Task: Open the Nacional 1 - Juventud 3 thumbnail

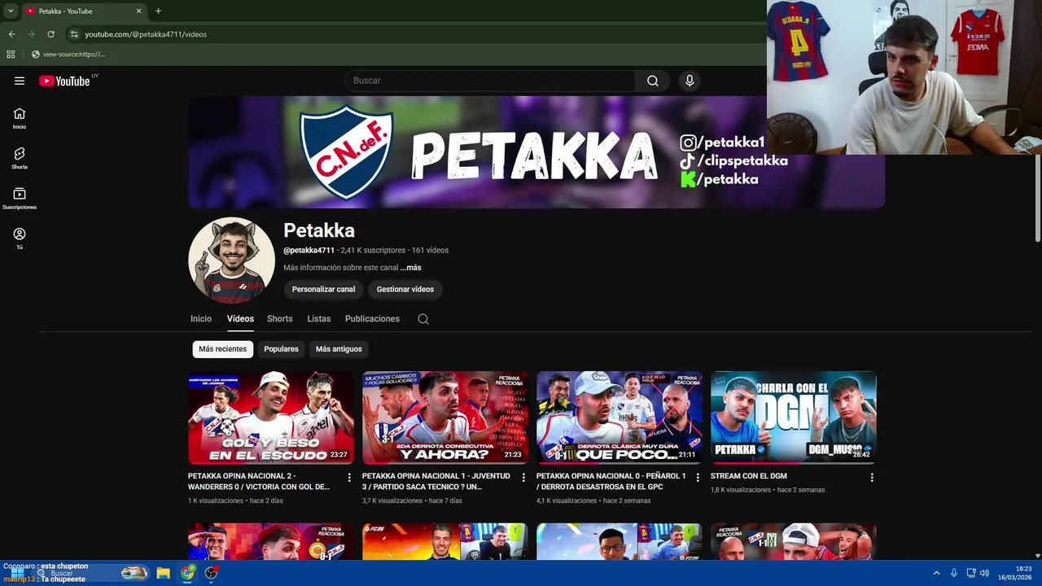Action: (x=445, y=418)
